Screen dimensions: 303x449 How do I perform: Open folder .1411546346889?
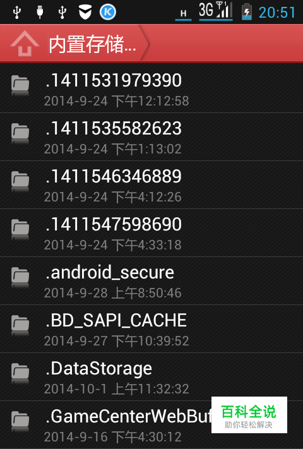tap(151, 185)
